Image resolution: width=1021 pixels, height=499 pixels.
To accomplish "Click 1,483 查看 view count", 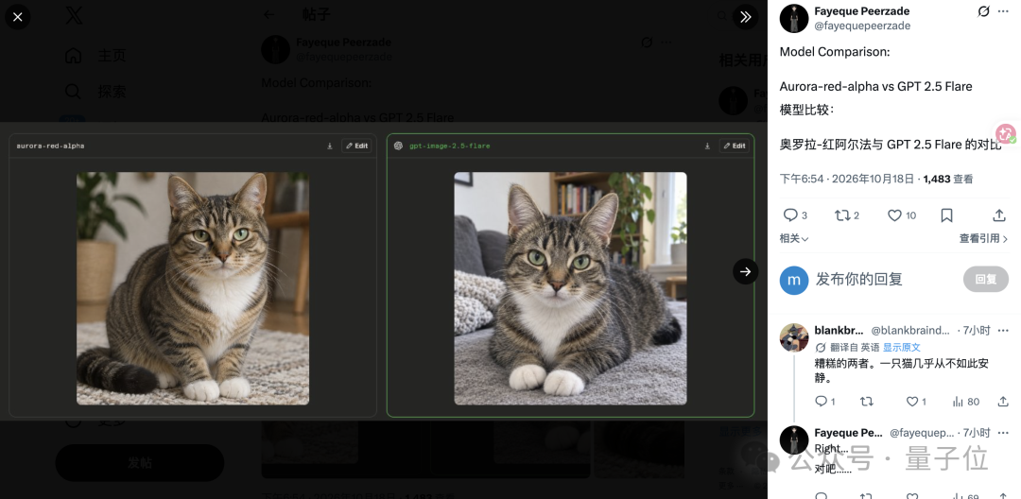I will point(948,179).
